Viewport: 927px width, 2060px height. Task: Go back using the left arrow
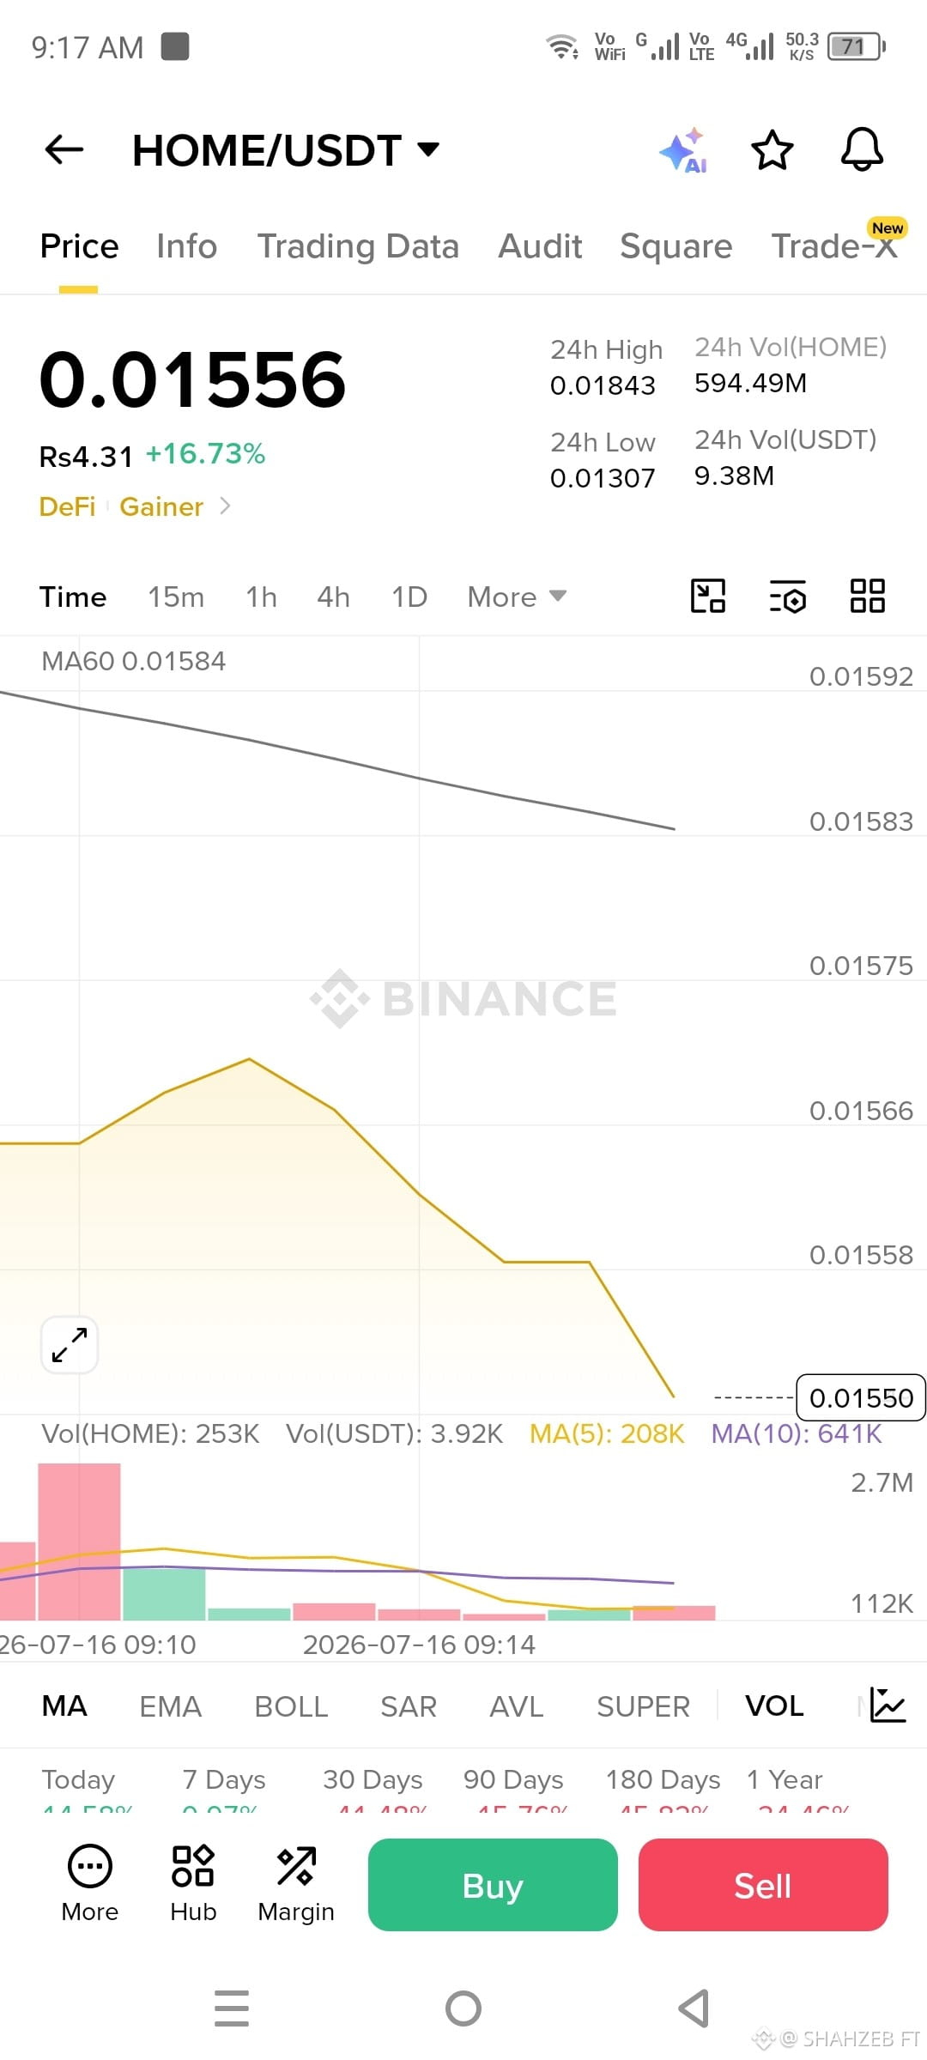click(x=64, y=149)
